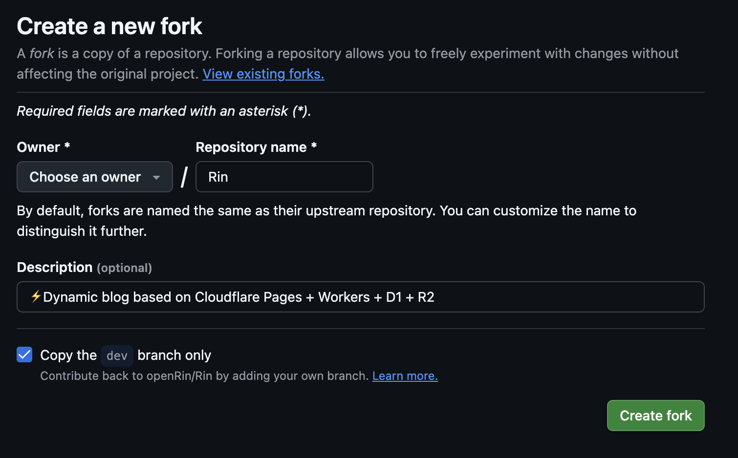Click the caret arrow in owner selector
738x458 pixels.
coord(156,178)
